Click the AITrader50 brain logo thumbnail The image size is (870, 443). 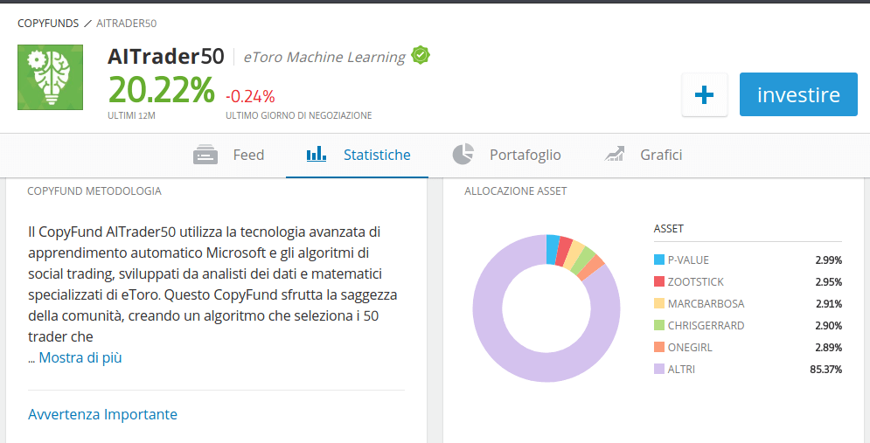pos(51,77)
